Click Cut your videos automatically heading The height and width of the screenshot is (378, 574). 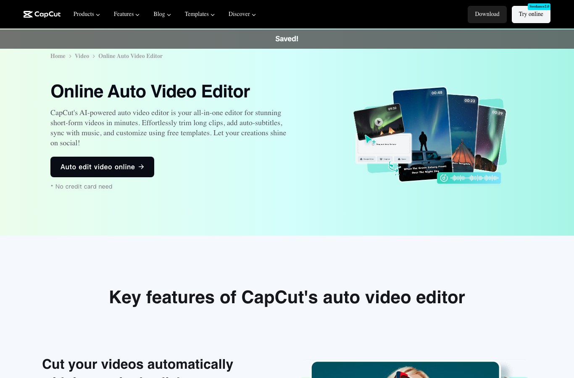[x=137, y=364]
